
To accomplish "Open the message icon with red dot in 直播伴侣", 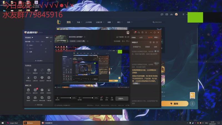I will click(135, 32).
